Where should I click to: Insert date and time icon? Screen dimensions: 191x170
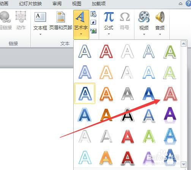[x=93, y=14]
